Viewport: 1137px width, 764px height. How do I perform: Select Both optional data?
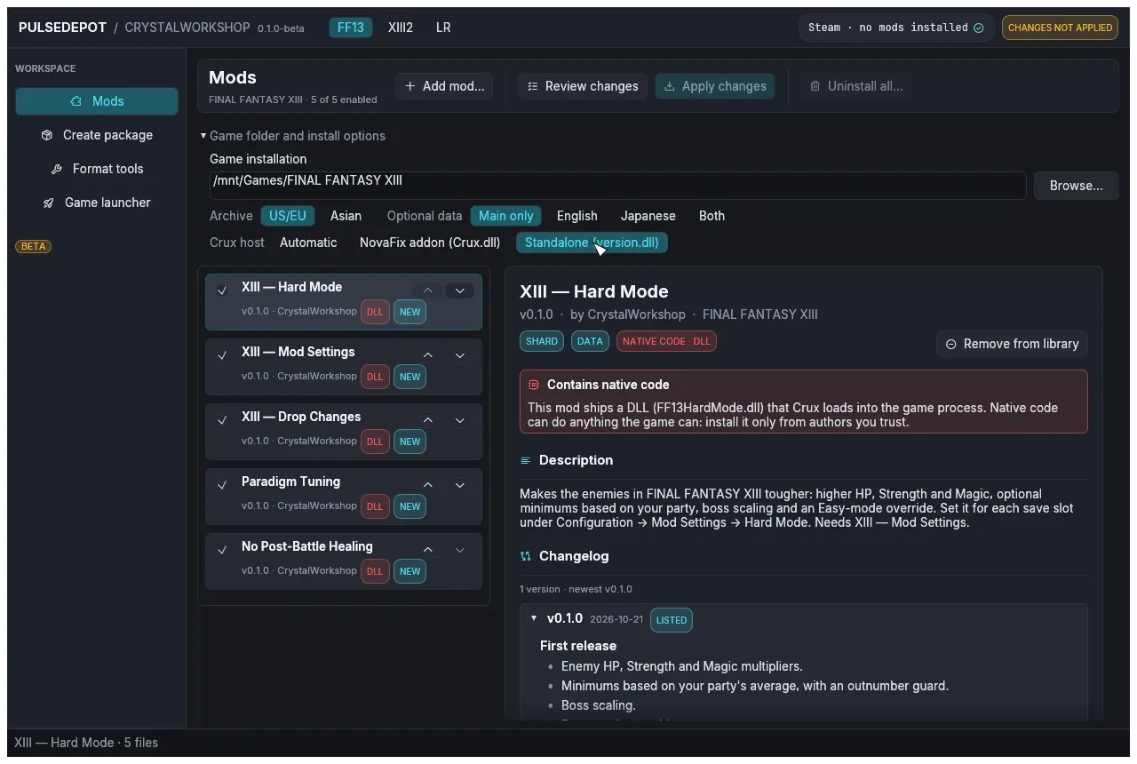(x=712, y=216)
